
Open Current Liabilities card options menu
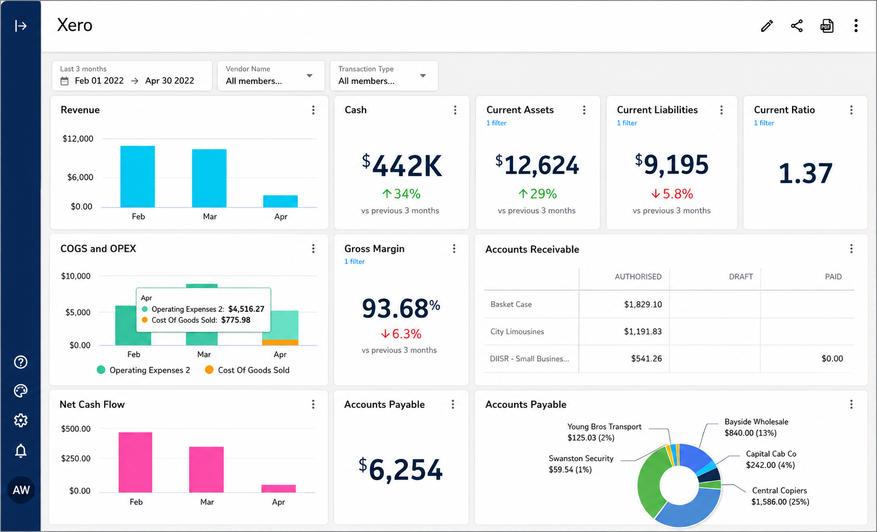721,110
